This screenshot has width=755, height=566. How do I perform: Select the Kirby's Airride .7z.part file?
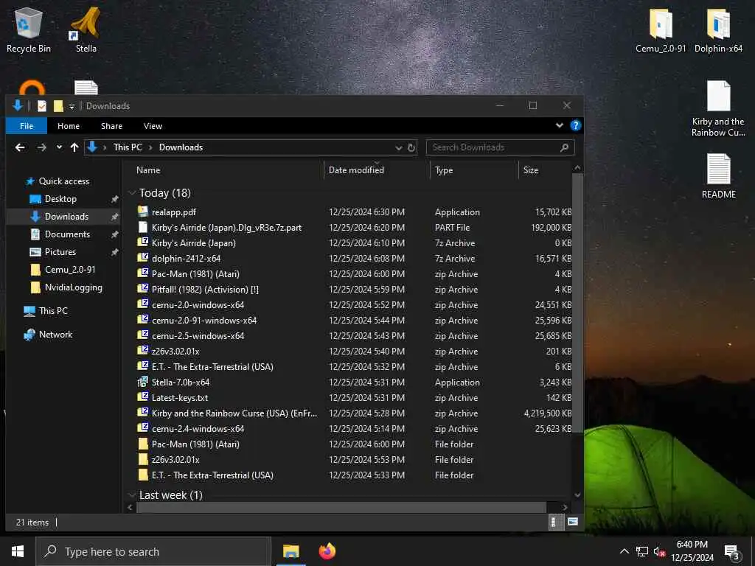point(226,227)
